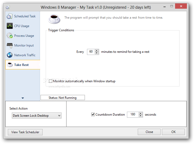Enable Monitor automatically when Window startup
This screenshot has width=194, height=144.
(50, 81)
